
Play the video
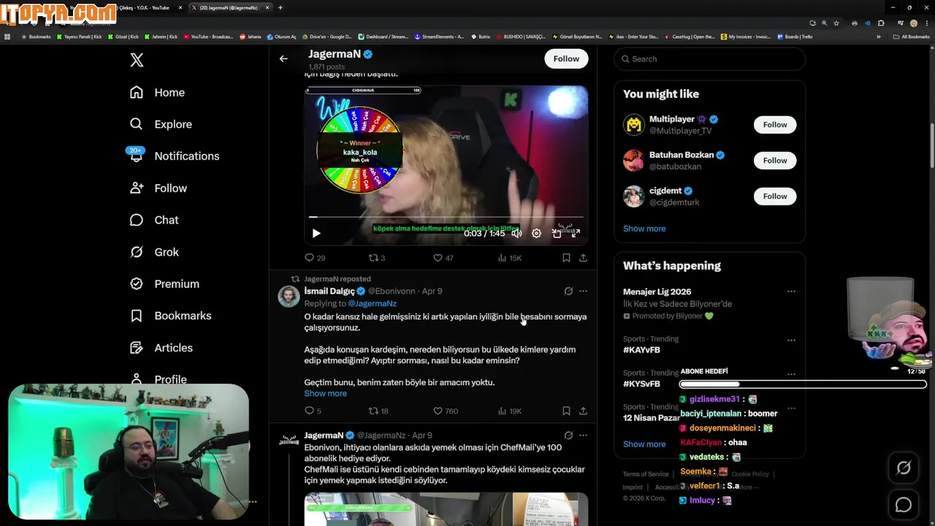(316, 233)
